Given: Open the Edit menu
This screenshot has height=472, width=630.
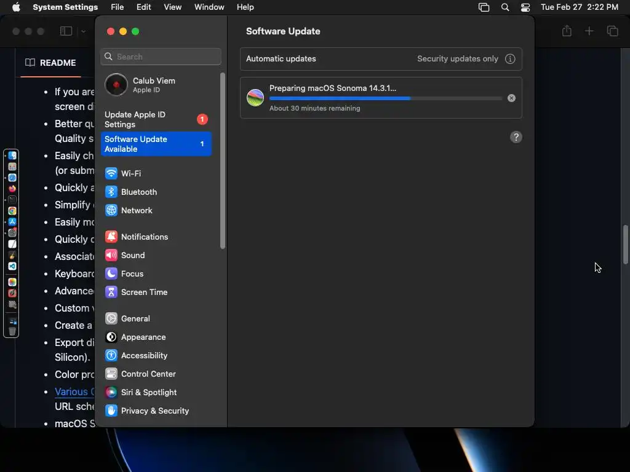Looking at the screenshot, I should [143, 7].
